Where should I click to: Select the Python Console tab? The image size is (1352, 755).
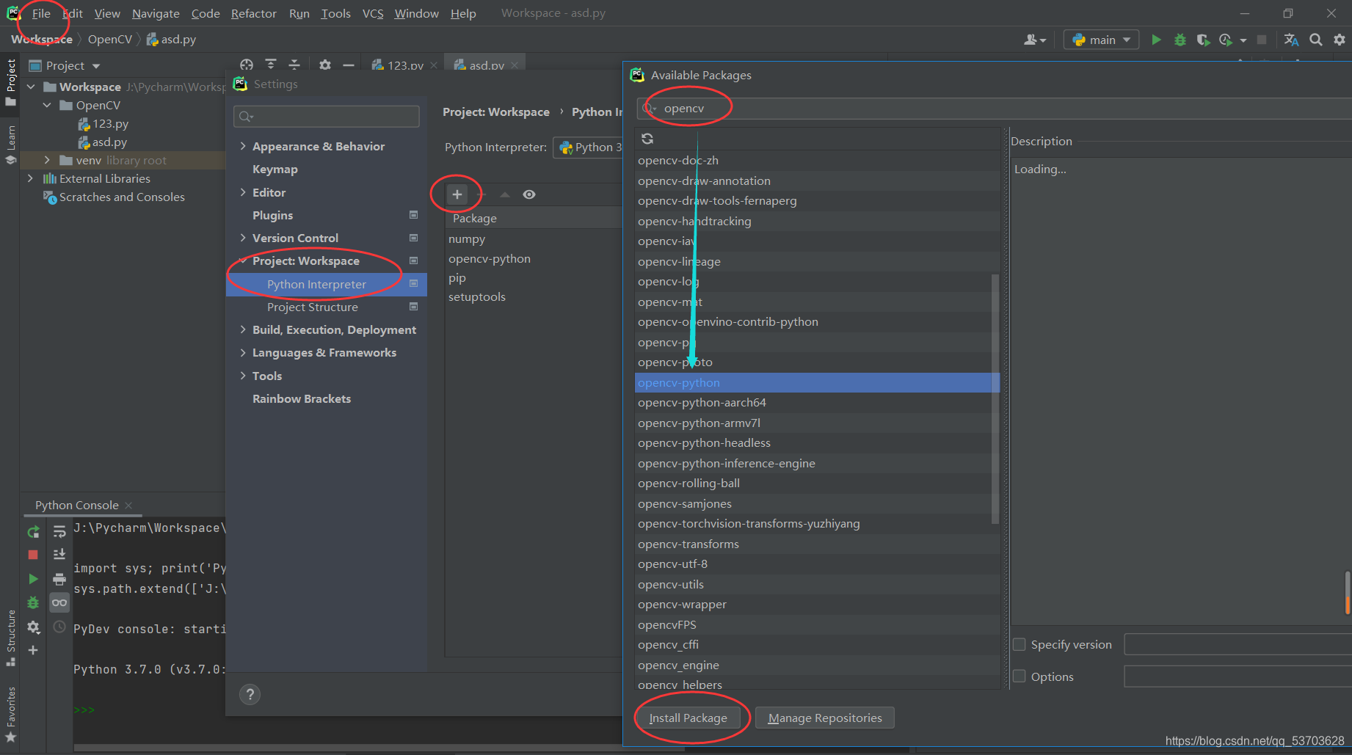point(76,505)
